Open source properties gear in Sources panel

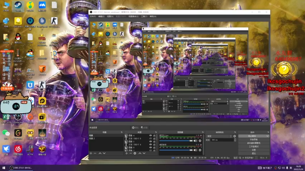(135, 153)
